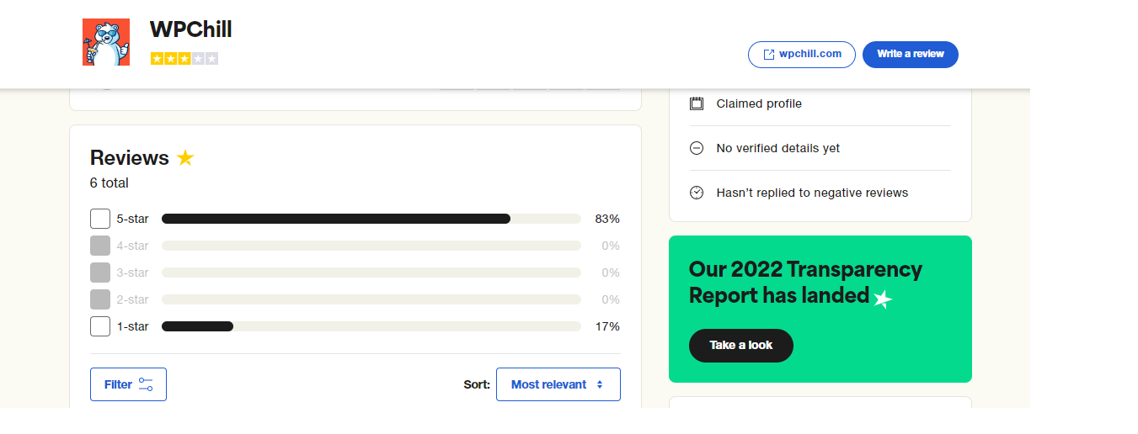This screenshot has height=434, width=1138.
Task: Tick the 1-star checkbox
Action: (100, 326)
